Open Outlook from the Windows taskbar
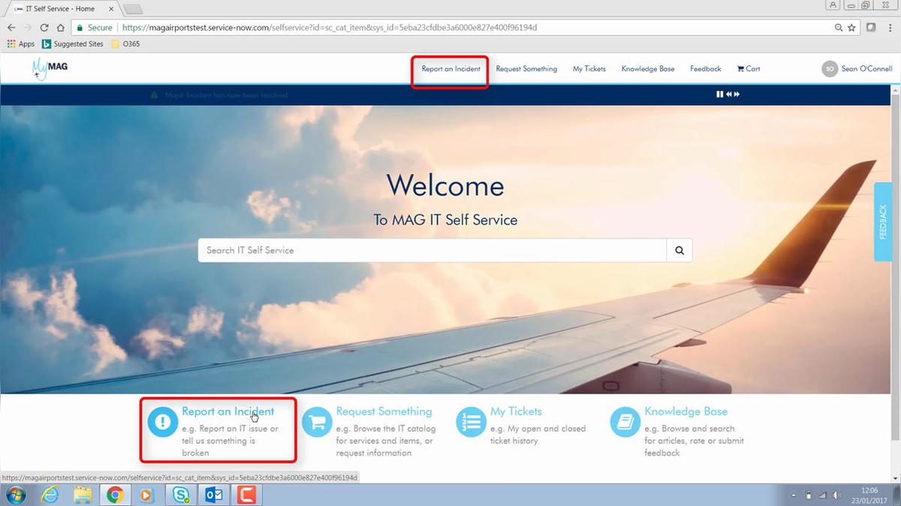 (x=213, y=495)
